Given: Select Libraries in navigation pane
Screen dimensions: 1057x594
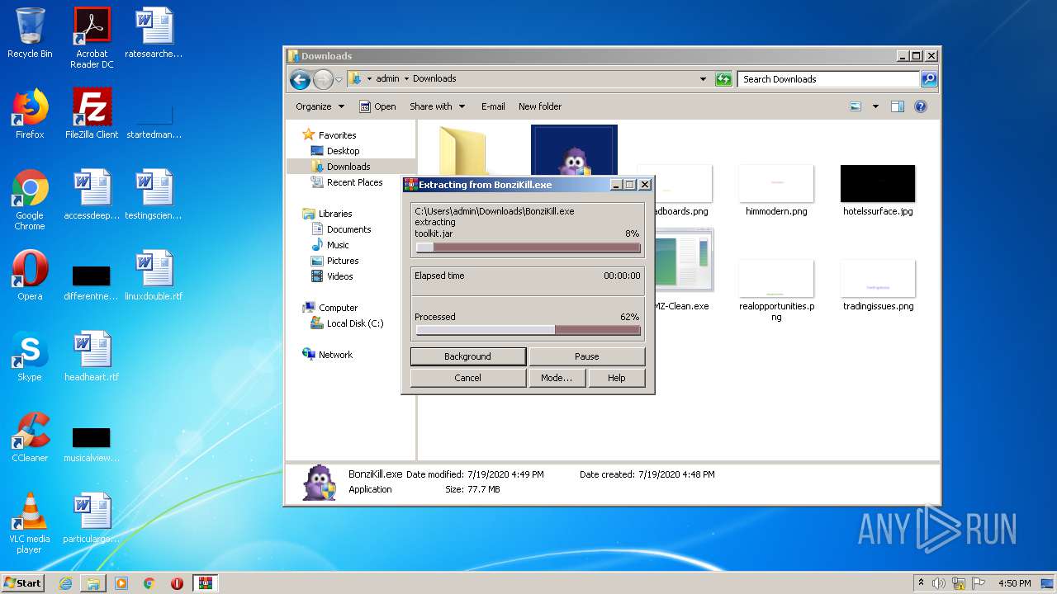Looking at the screenshot, I should click(328, 214).
